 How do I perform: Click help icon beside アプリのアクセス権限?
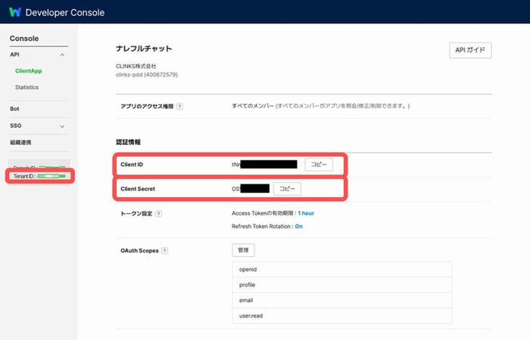click(x=180, y=107)
